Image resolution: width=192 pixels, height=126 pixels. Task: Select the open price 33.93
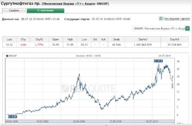[56, 45]
